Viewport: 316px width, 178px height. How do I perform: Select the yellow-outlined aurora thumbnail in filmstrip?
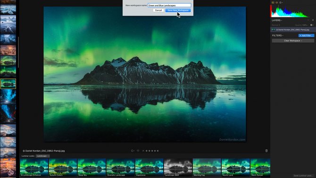[8, 84]
